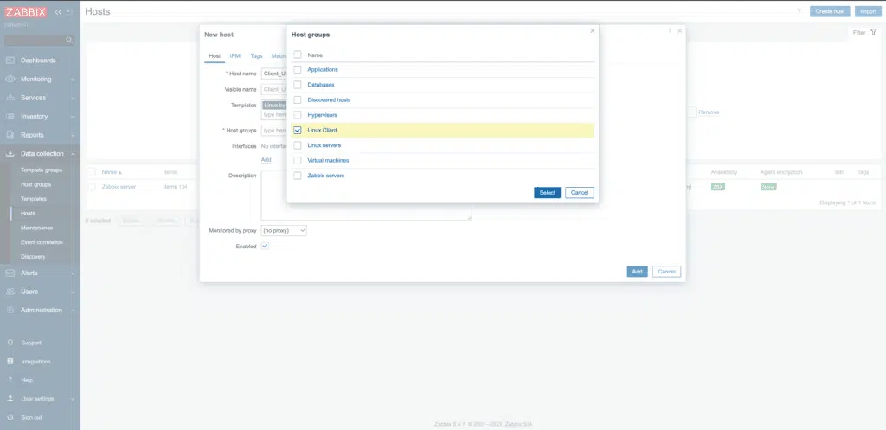886x430 pixels.
Task: Expand the Administration menu arrow
Action: coord(73,311)
